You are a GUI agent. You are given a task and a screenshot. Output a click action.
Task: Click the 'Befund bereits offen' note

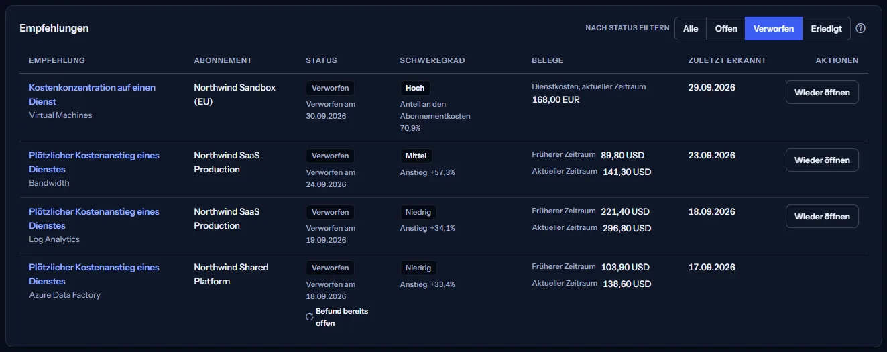[342, 317]
